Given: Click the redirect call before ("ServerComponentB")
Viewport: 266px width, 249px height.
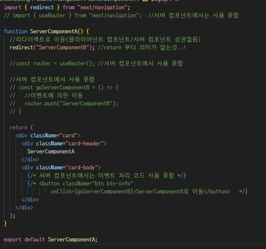Looking at the screenshot, I should (21, 48).
